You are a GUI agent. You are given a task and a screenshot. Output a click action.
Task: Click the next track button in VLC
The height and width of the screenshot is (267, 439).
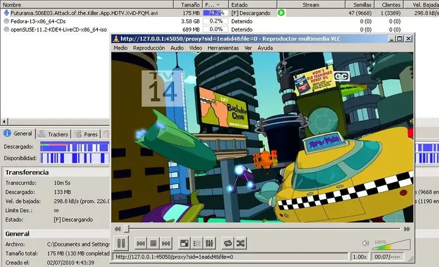point(166,243)
